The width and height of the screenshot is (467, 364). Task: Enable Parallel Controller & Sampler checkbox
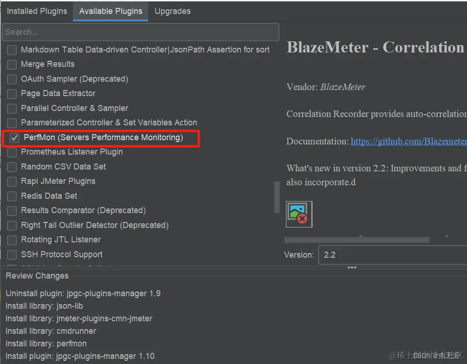coord(12,109)
